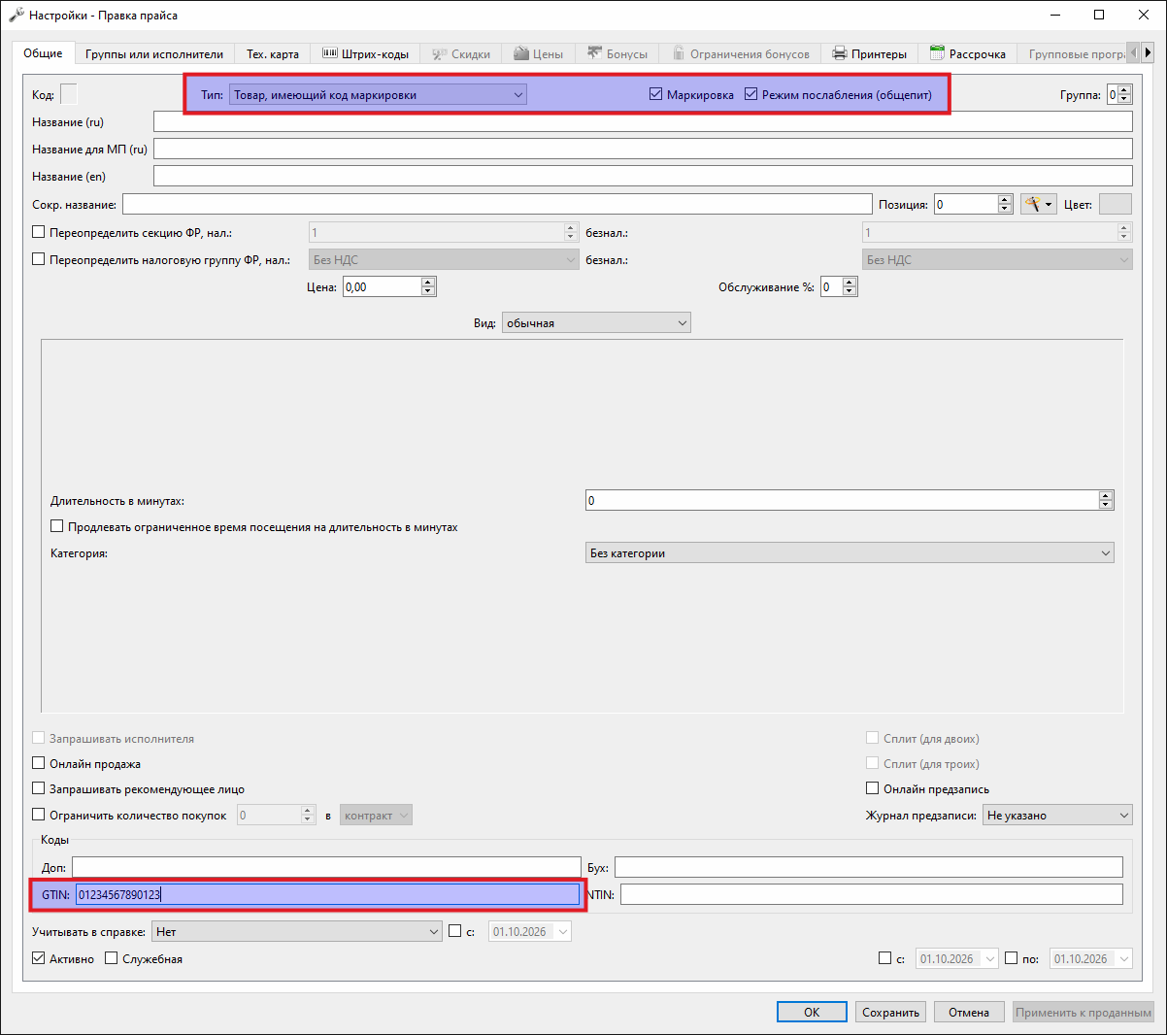
Task: Click the GTIN input field
Action: [328, 895]
